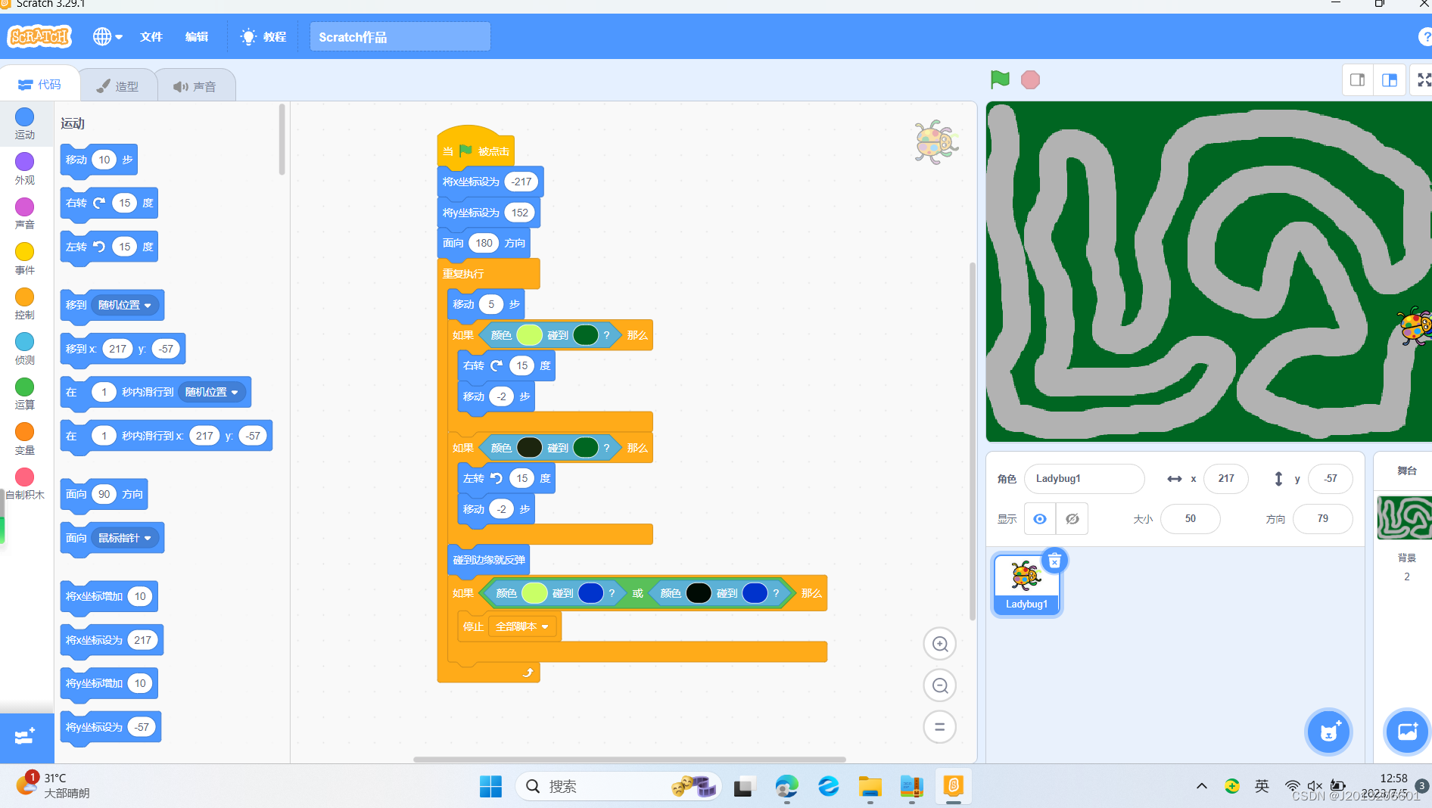The height and width of the screenshot is (808, 1432).
Task: Select the 运动 (Motion) block category
Action: pyautogui.click(x=24, y=124)
